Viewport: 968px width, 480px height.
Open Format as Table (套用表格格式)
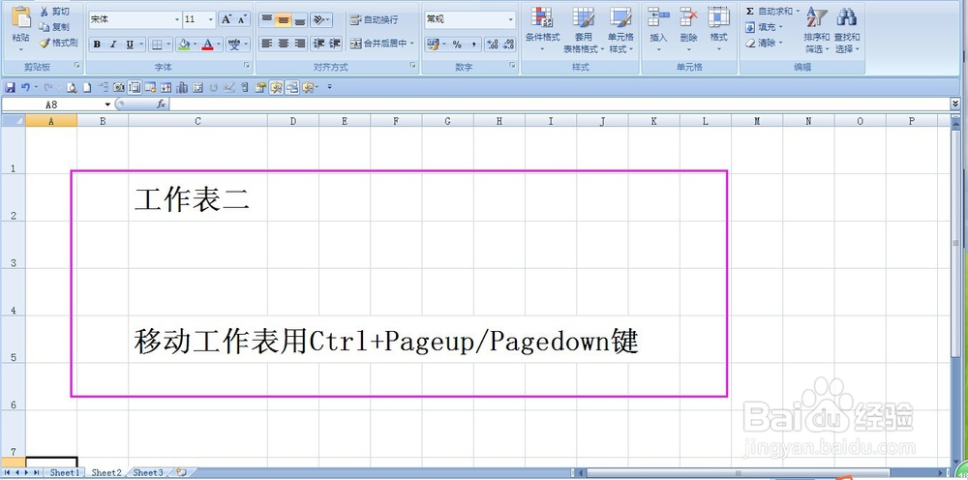pos(584,30)
